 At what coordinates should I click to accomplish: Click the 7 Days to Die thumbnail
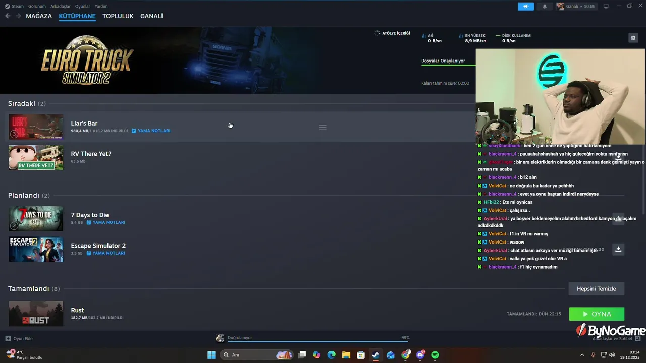36,218
